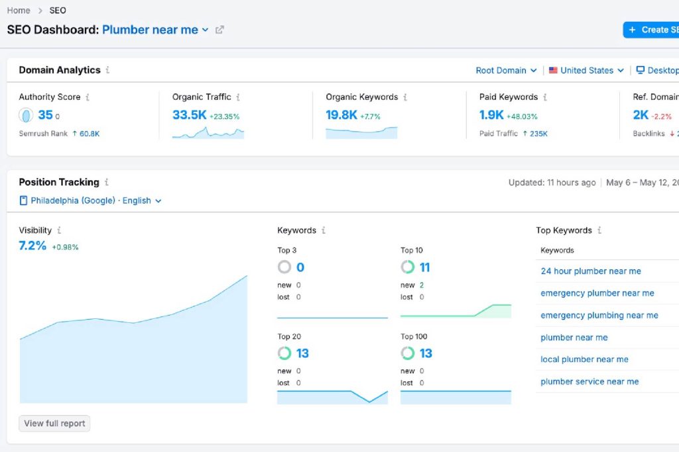Click the Authority Score value 35
This screenshot has height=452, width=679.
click(x=46, y=115)
